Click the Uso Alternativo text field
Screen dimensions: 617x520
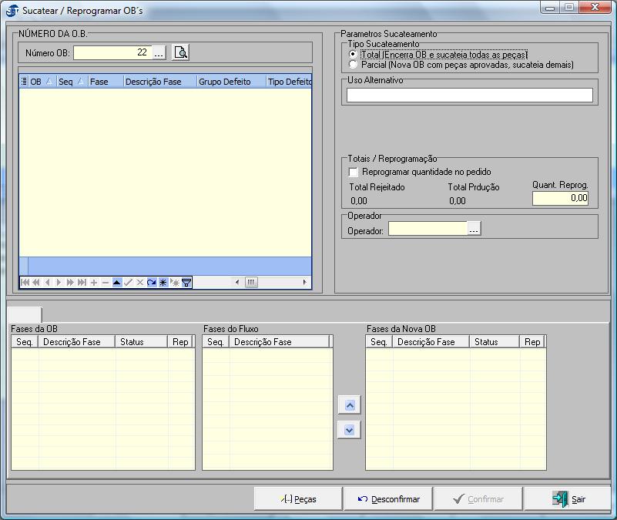pyautogui.click(x=469, y=96)
